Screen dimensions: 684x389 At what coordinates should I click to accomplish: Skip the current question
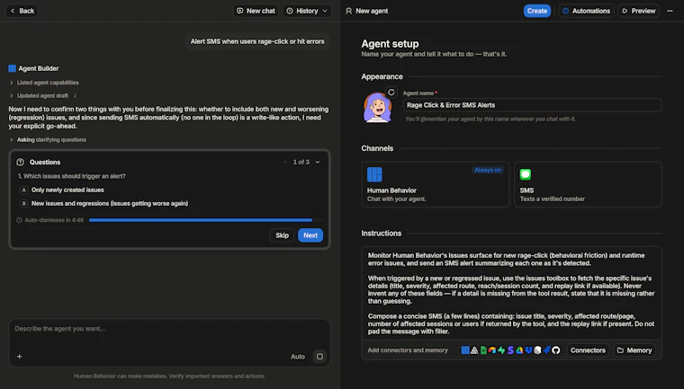[x=282, y=235]
